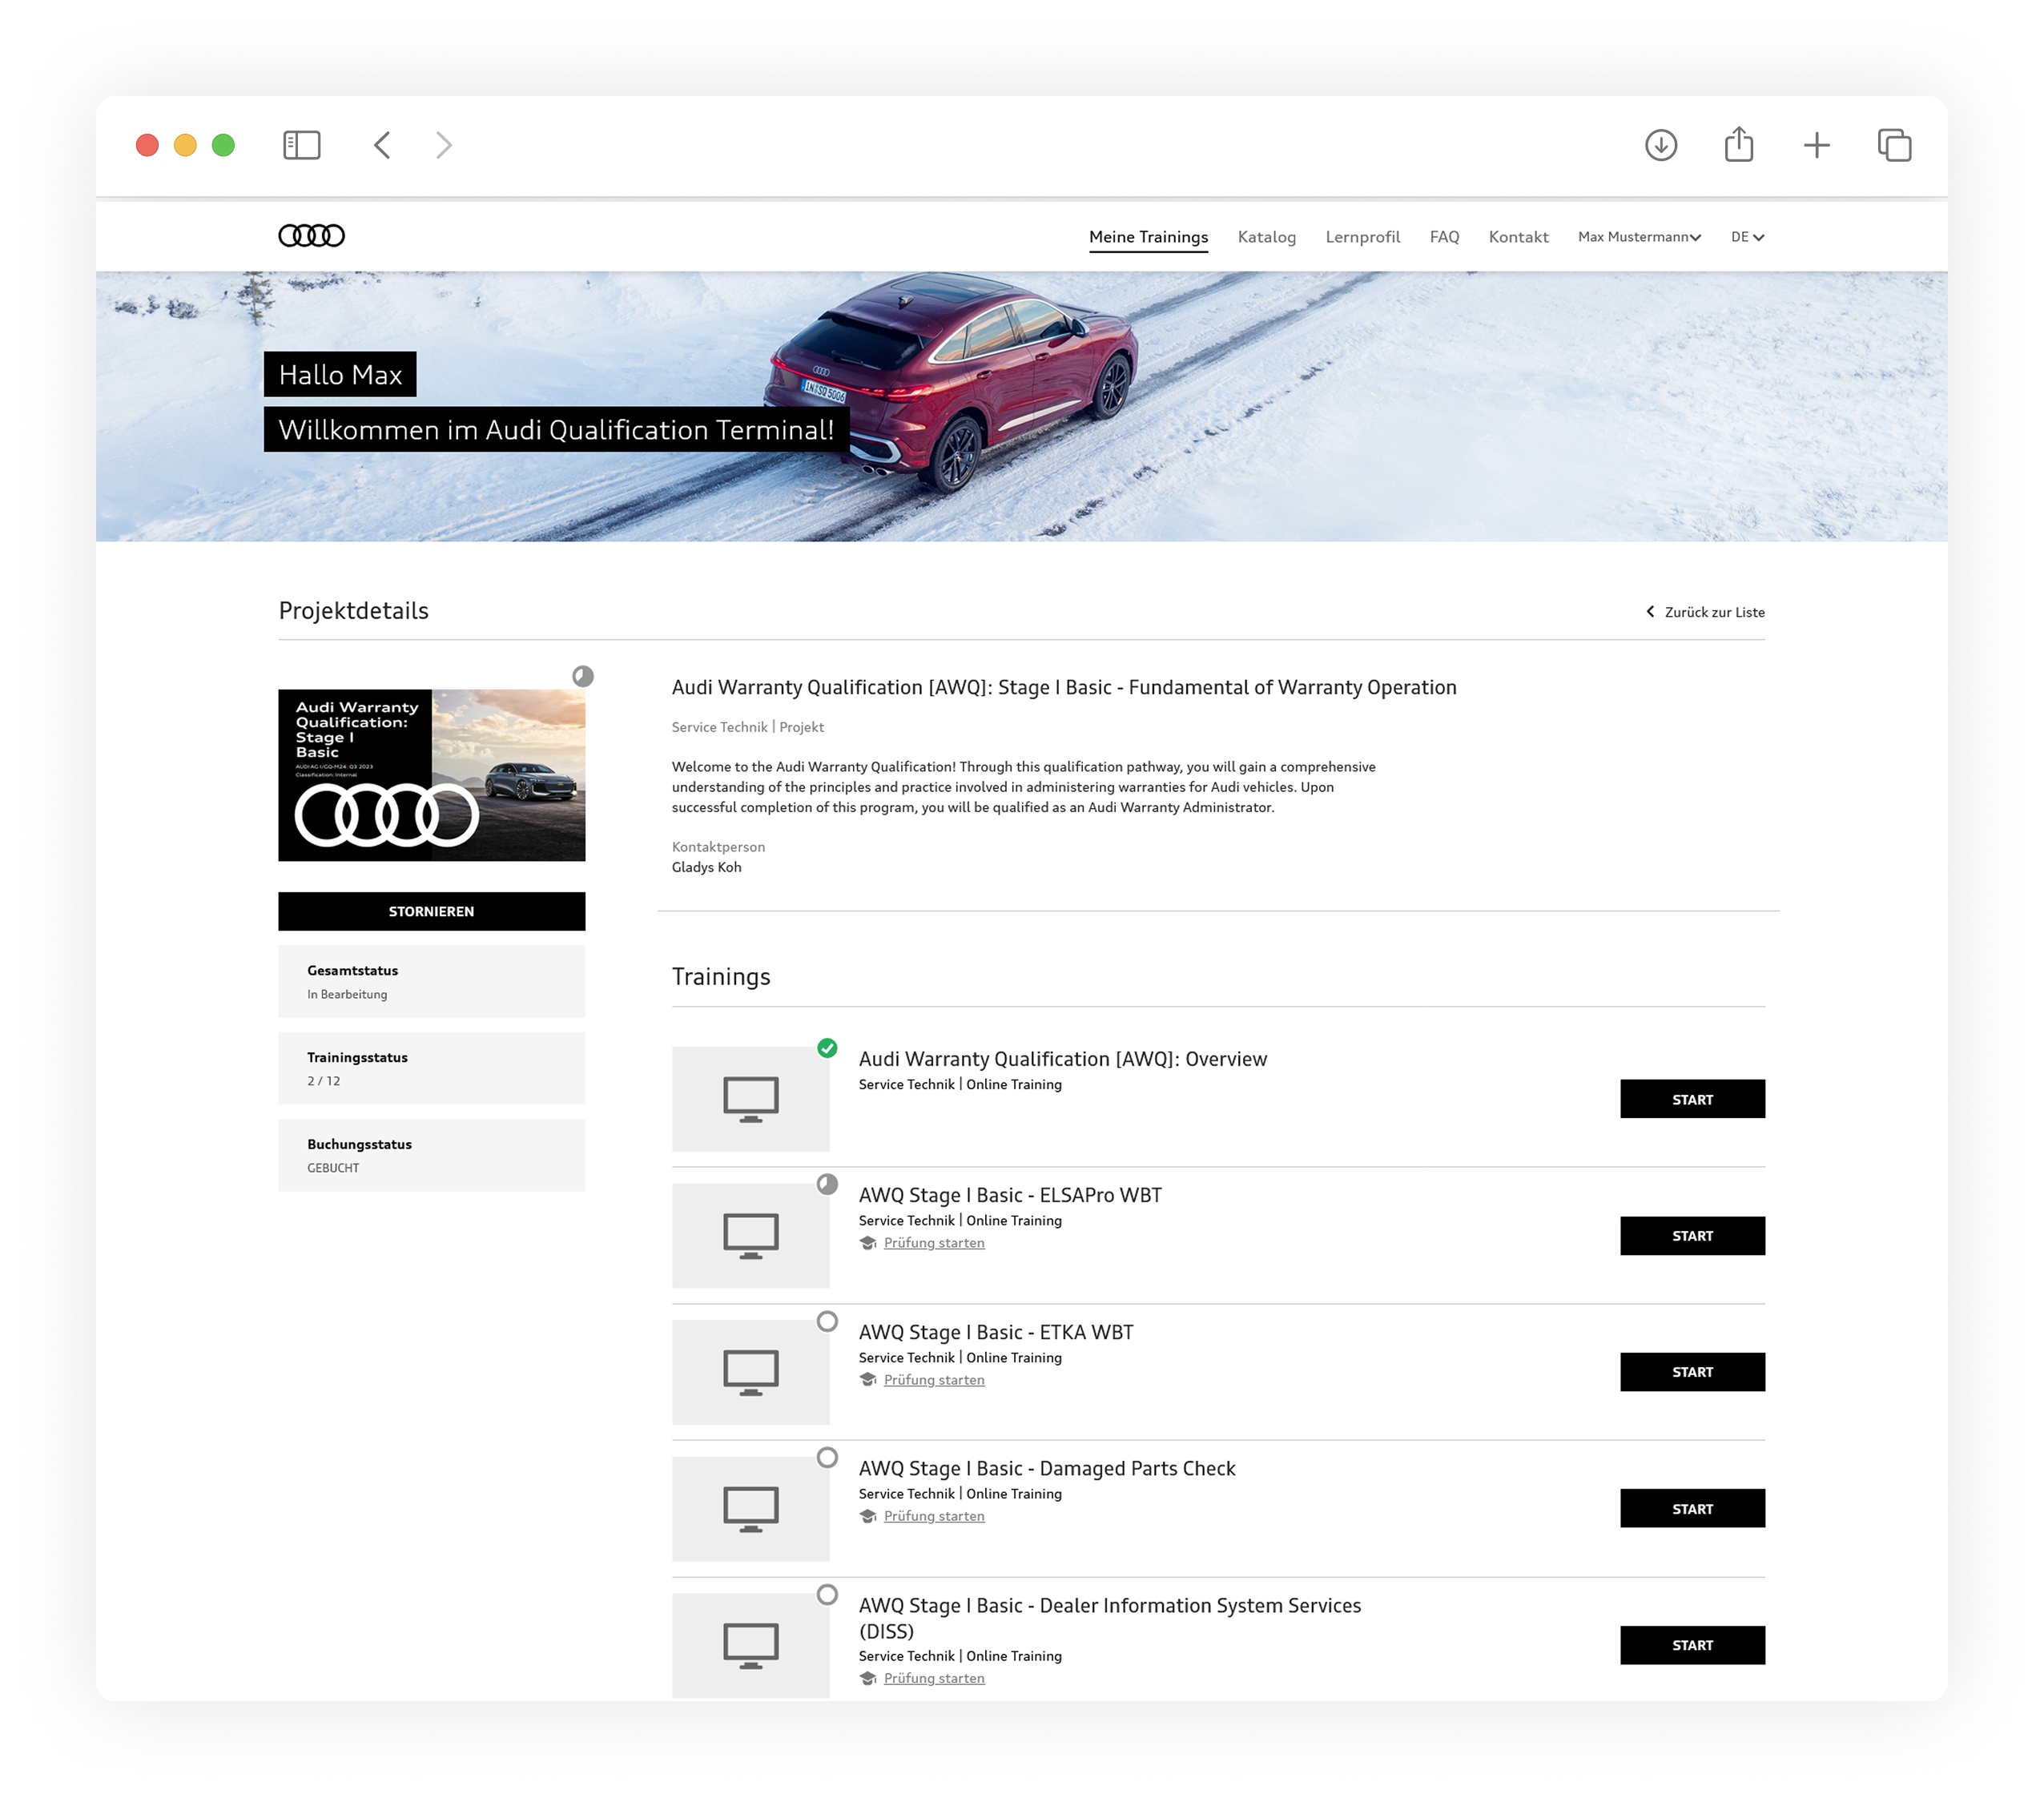Click the Trainingsstatus 2 / 12 progress box
The height and width of the screenshot is (1798, 2044).
coord(431,1068)
